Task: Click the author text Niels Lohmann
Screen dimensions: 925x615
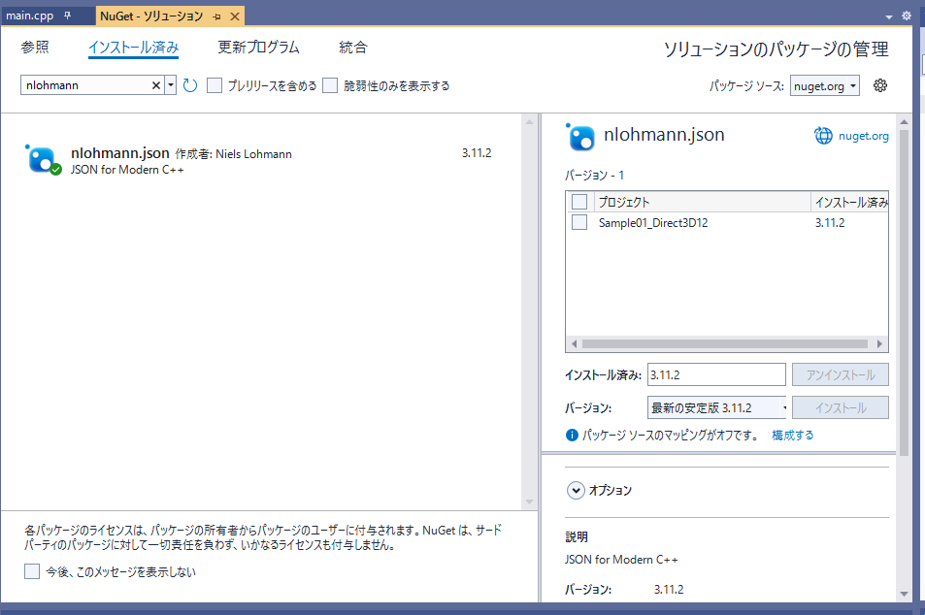Action: coord(253,154)
